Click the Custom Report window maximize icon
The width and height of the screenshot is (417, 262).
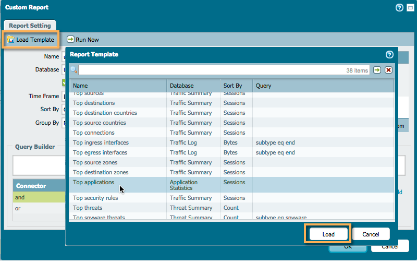click(409, 7)
